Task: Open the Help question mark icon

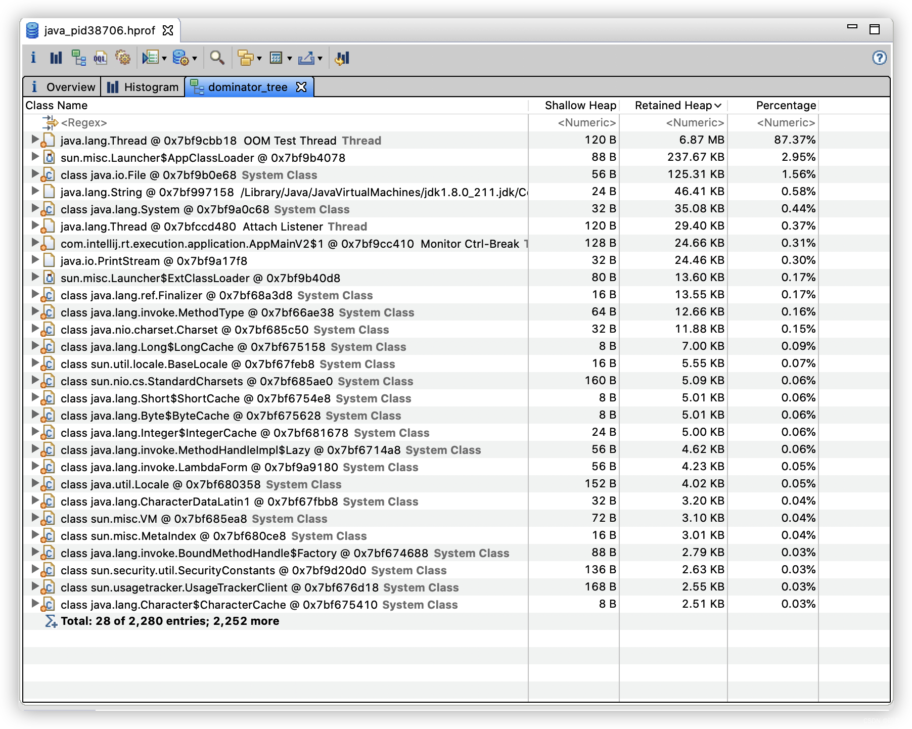Action: coord(879,58)
